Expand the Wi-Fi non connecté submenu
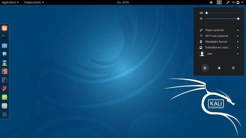 coord(219,36)
